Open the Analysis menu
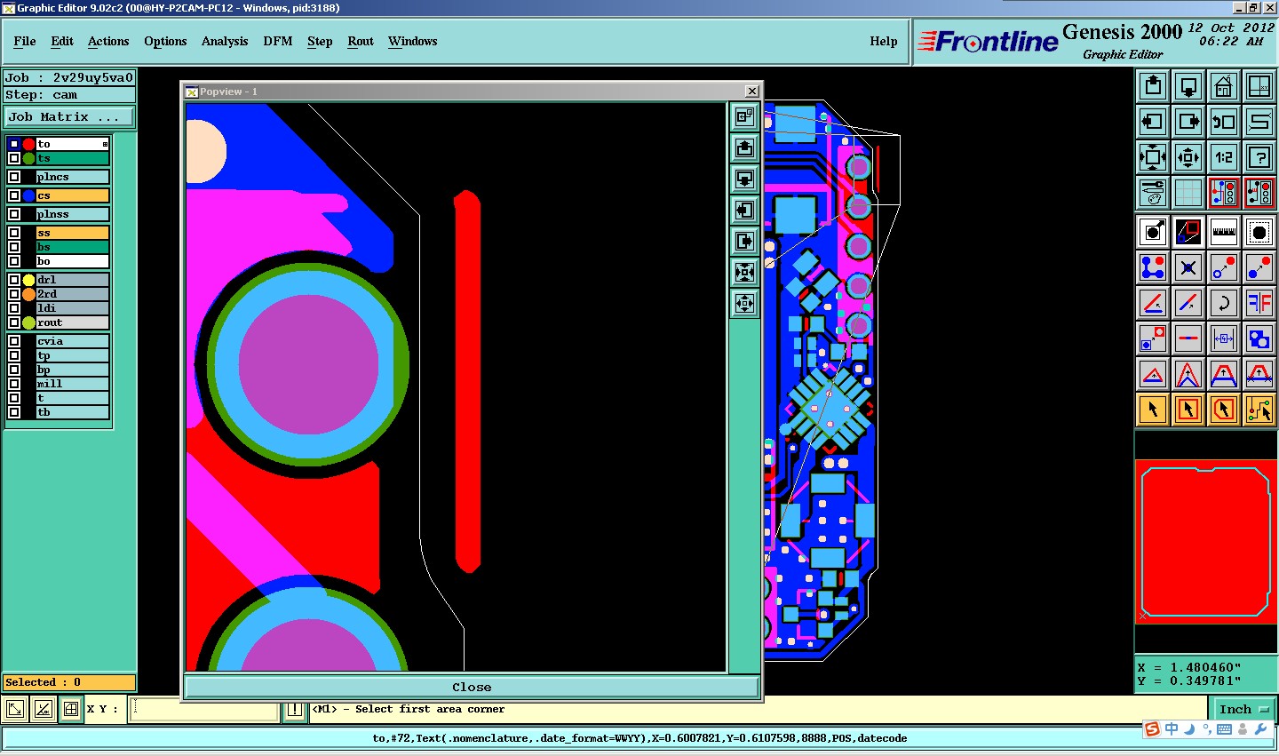Viewport: 1279px width, 756px height. pyautogui.click(x=225, y=41)
